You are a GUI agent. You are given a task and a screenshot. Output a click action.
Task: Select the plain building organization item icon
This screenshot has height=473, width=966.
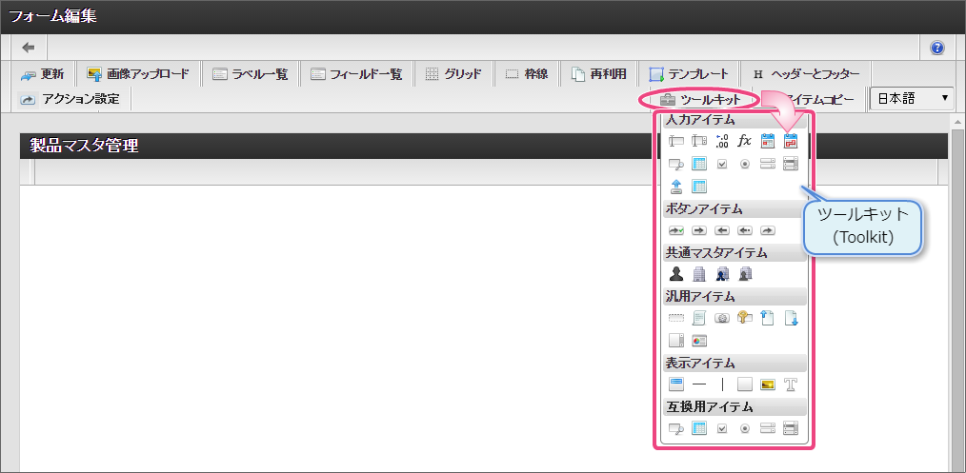[698, 274]
